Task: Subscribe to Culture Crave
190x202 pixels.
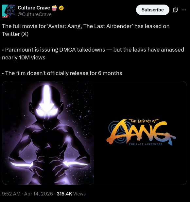Action: pos(153,10)
